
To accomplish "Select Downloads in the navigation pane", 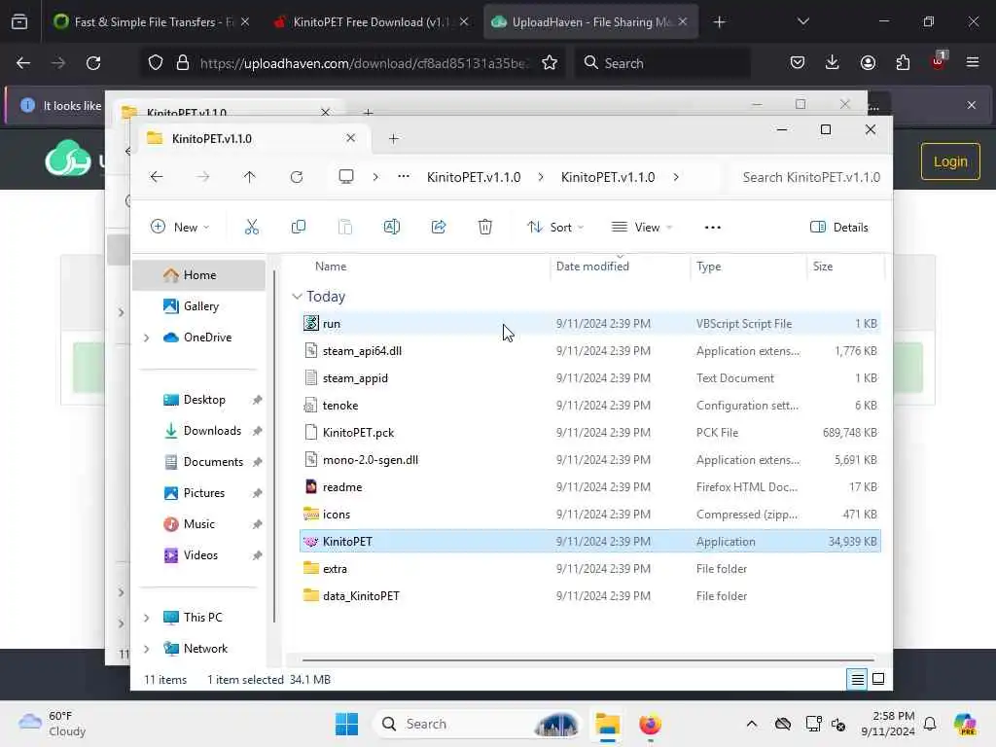I will pyautogui.click(x=212, y=431).
